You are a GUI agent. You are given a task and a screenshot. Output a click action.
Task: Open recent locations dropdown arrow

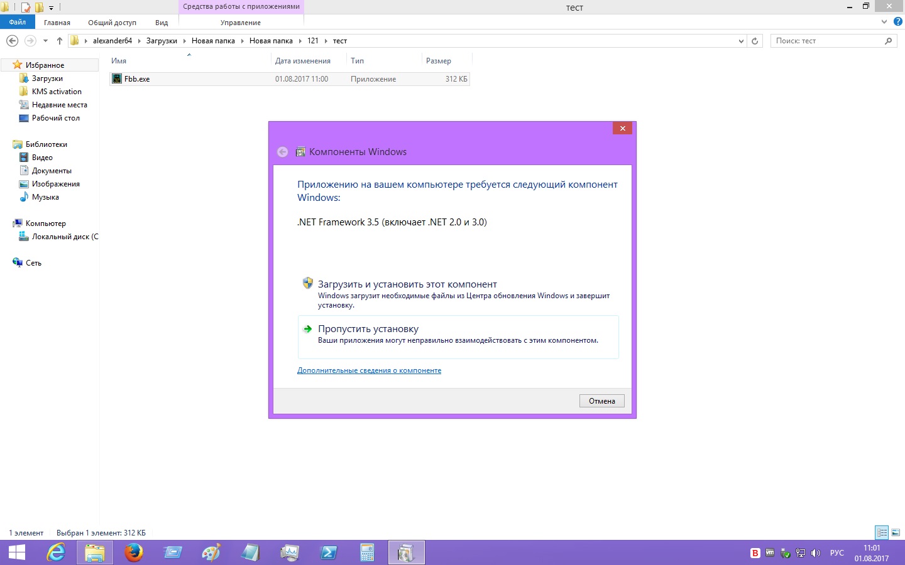[x=45, y=41]
